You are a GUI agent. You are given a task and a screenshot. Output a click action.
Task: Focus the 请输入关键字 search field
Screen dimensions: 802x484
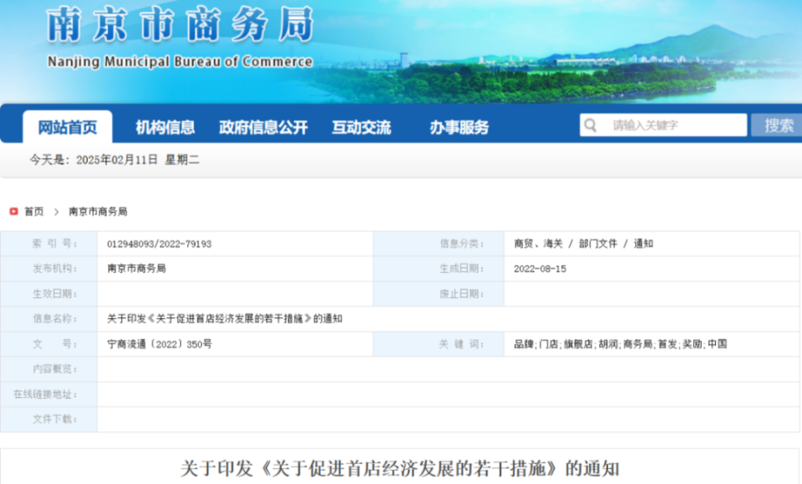(663, 125)
